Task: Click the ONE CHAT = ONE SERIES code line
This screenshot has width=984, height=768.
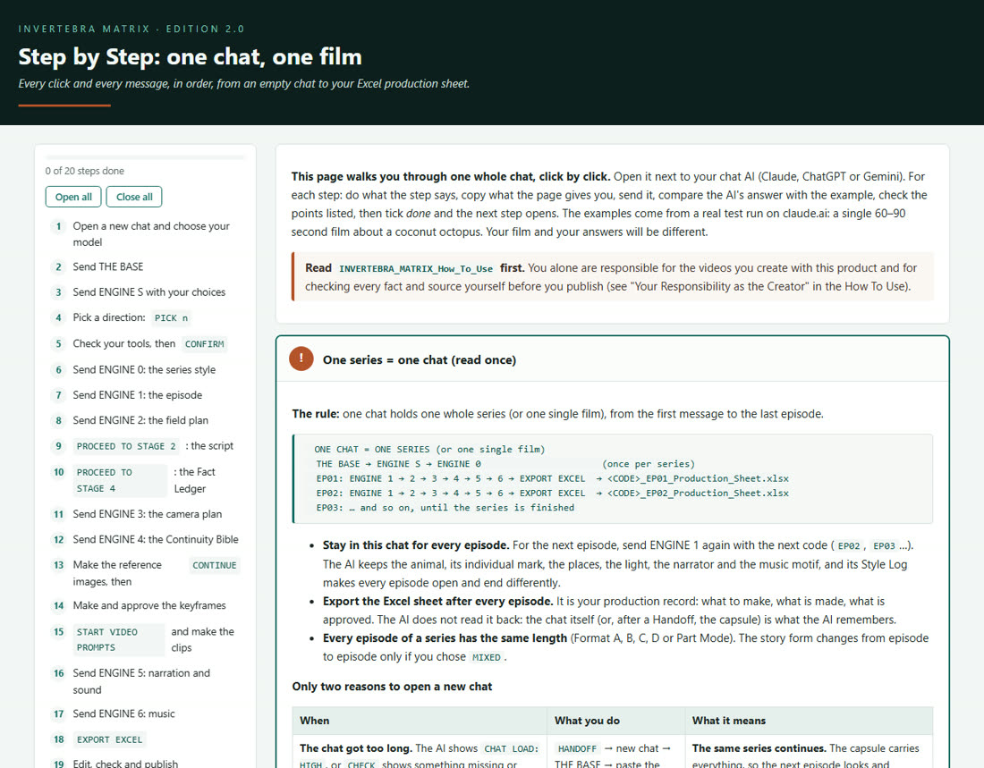Action: [430, 449]
